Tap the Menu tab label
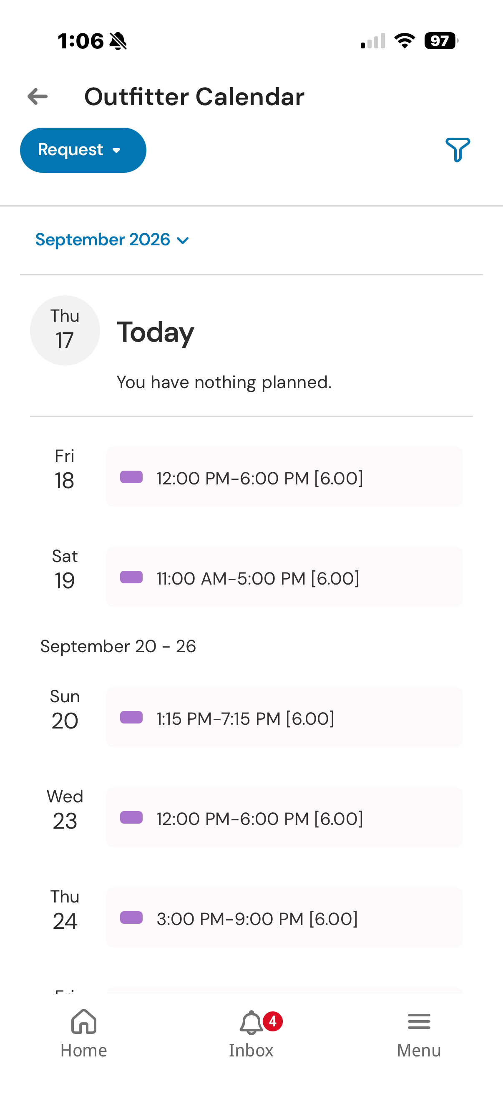This screenshot has height=1094, width=503. pos(419,1050)
